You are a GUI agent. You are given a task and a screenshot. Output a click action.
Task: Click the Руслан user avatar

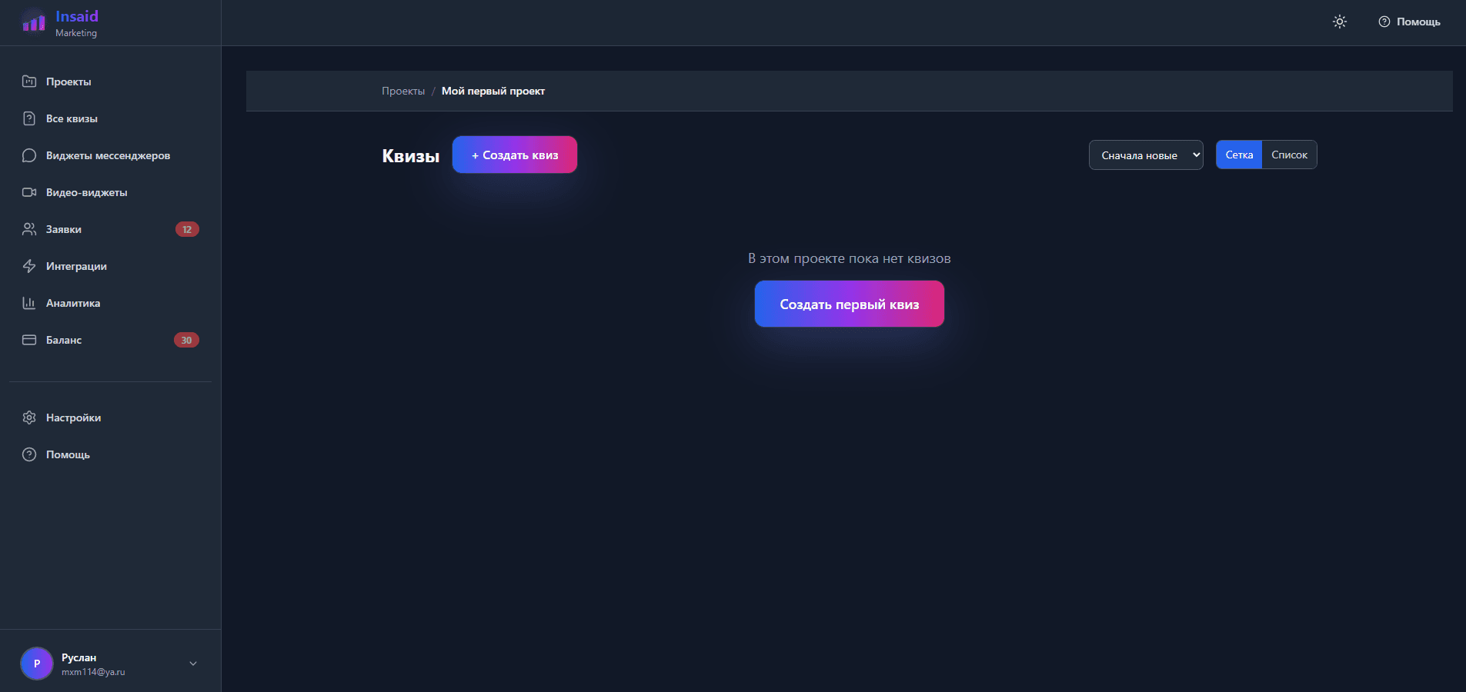(37, 664)
